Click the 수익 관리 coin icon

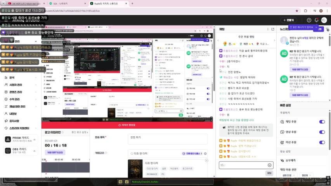pyautogui.click(x=6, y=99)
